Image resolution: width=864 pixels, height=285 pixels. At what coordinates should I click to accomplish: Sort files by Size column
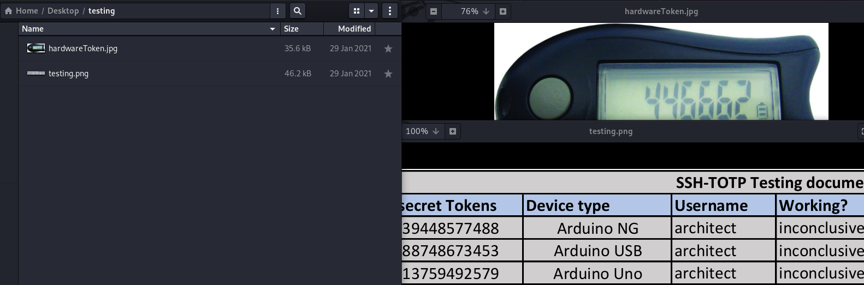pyautogui.click(x=291, y=29)
